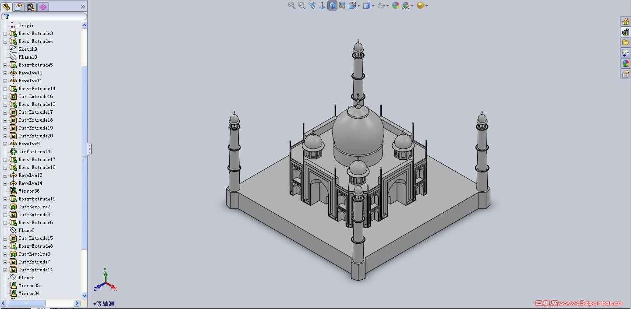Open the SolidWorks Resources home tab
Screen dimensions: 631x309
pos(625,21)
